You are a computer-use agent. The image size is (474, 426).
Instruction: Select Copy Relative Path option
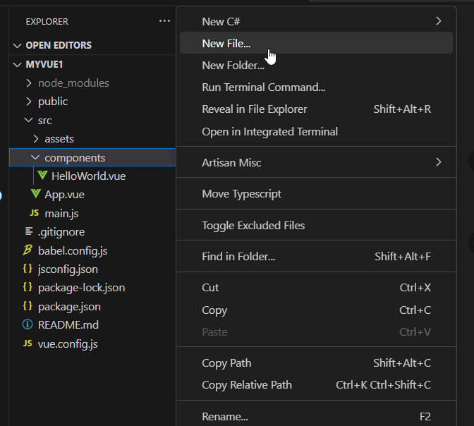pos(246,385)
